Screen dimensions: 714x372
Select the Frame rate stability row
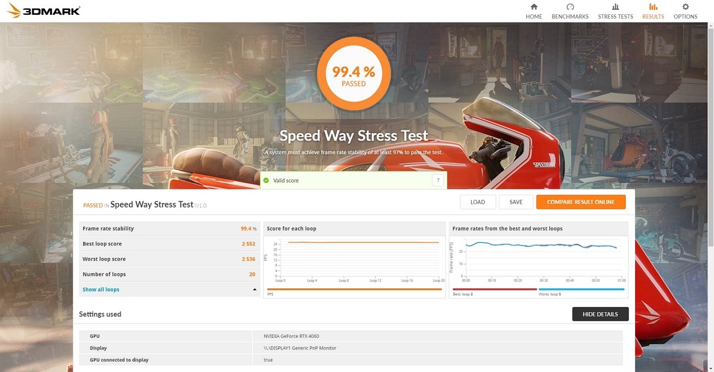170,228
